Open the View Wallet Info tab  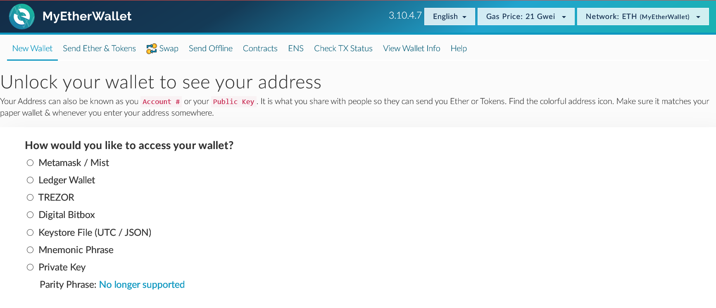click(412, 48)
